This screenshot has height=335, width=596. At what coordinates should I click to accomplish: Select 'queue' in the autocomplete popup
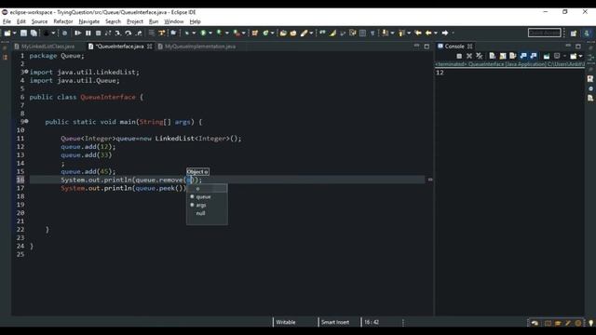pos(203,196)
